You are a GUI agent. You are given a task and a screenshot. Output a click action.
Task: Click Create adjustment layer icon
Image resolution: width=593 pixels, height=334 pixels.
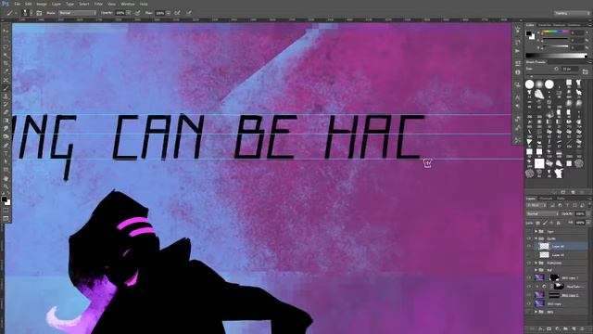pos(557,328)
